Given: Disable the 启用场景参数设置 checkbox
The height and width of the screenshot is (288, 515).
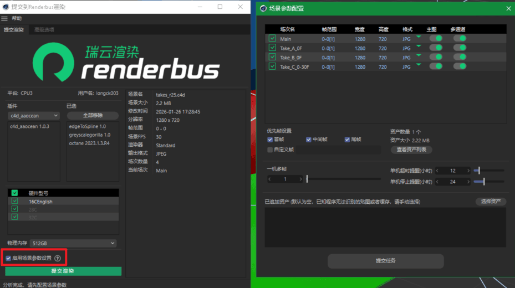Looking at the screenshot, I should click(x=8, y=258).
